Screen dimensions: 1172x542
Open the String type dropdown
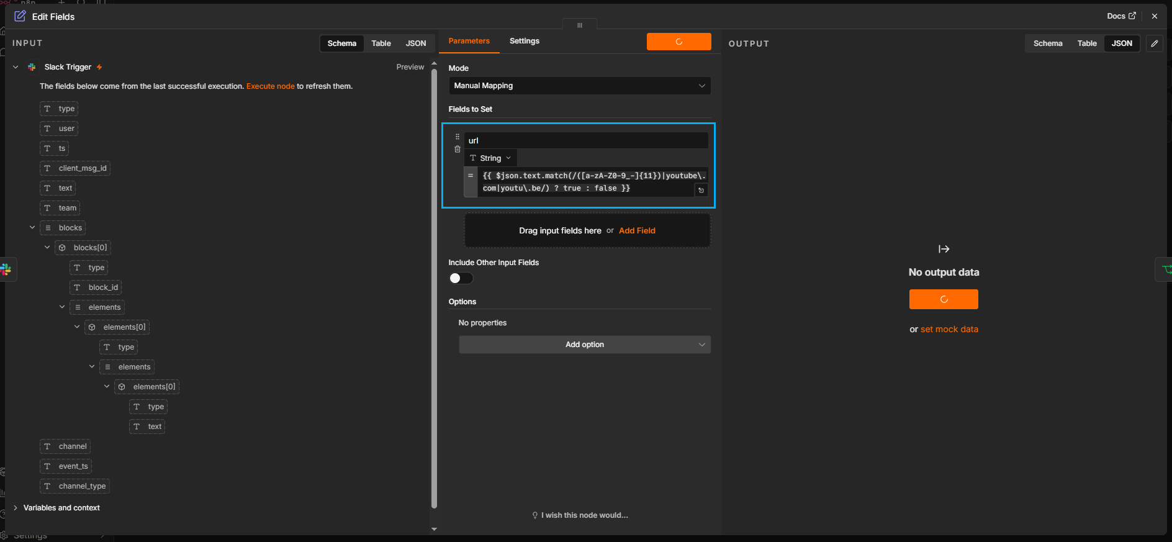tap(490, 158)
